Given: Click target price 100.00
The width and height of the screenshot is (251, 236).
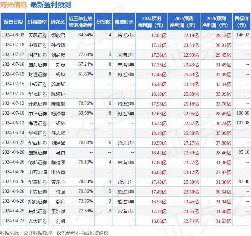Looking at the screenshot, I should pos(243,113).
